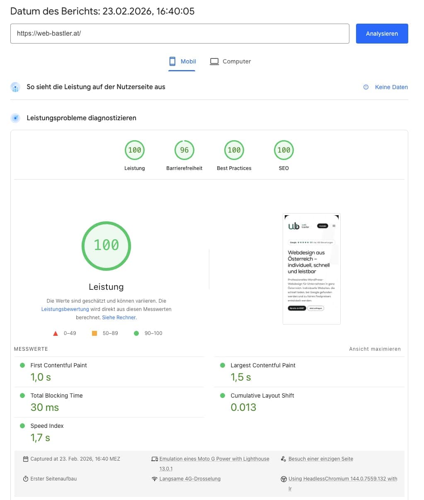Open the Keine Daten info link
The image size is (424, 500).
tap(391, 87)
